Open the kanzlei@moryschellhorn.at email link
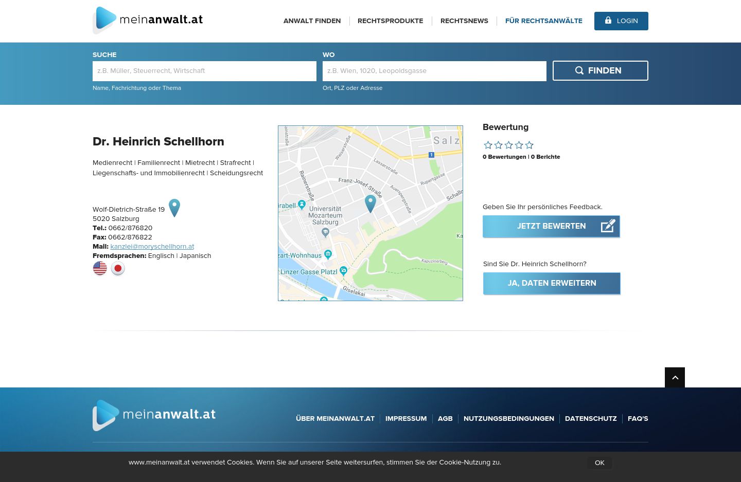The width and height of the screenshot is (741, 482). click(152, 247)
